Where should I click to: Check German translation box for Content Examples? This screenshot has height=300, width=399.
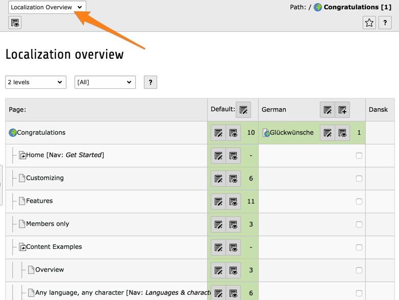pos(359,247)
